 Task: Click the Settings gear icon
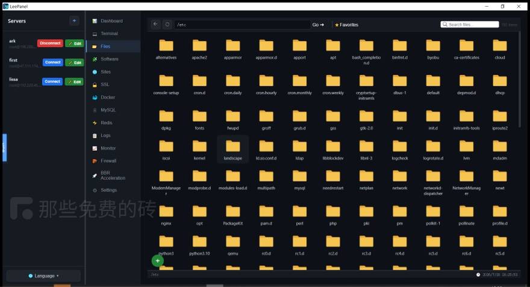click(x=95, y=190)
